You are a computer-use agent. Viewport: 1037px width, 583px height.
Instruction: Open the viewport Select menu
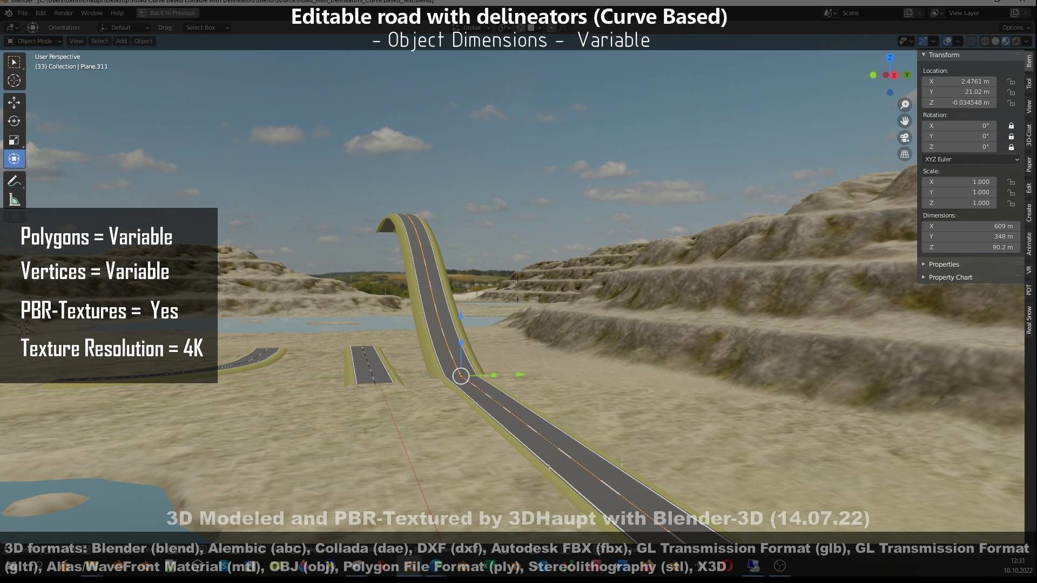(x=99, y=41)
